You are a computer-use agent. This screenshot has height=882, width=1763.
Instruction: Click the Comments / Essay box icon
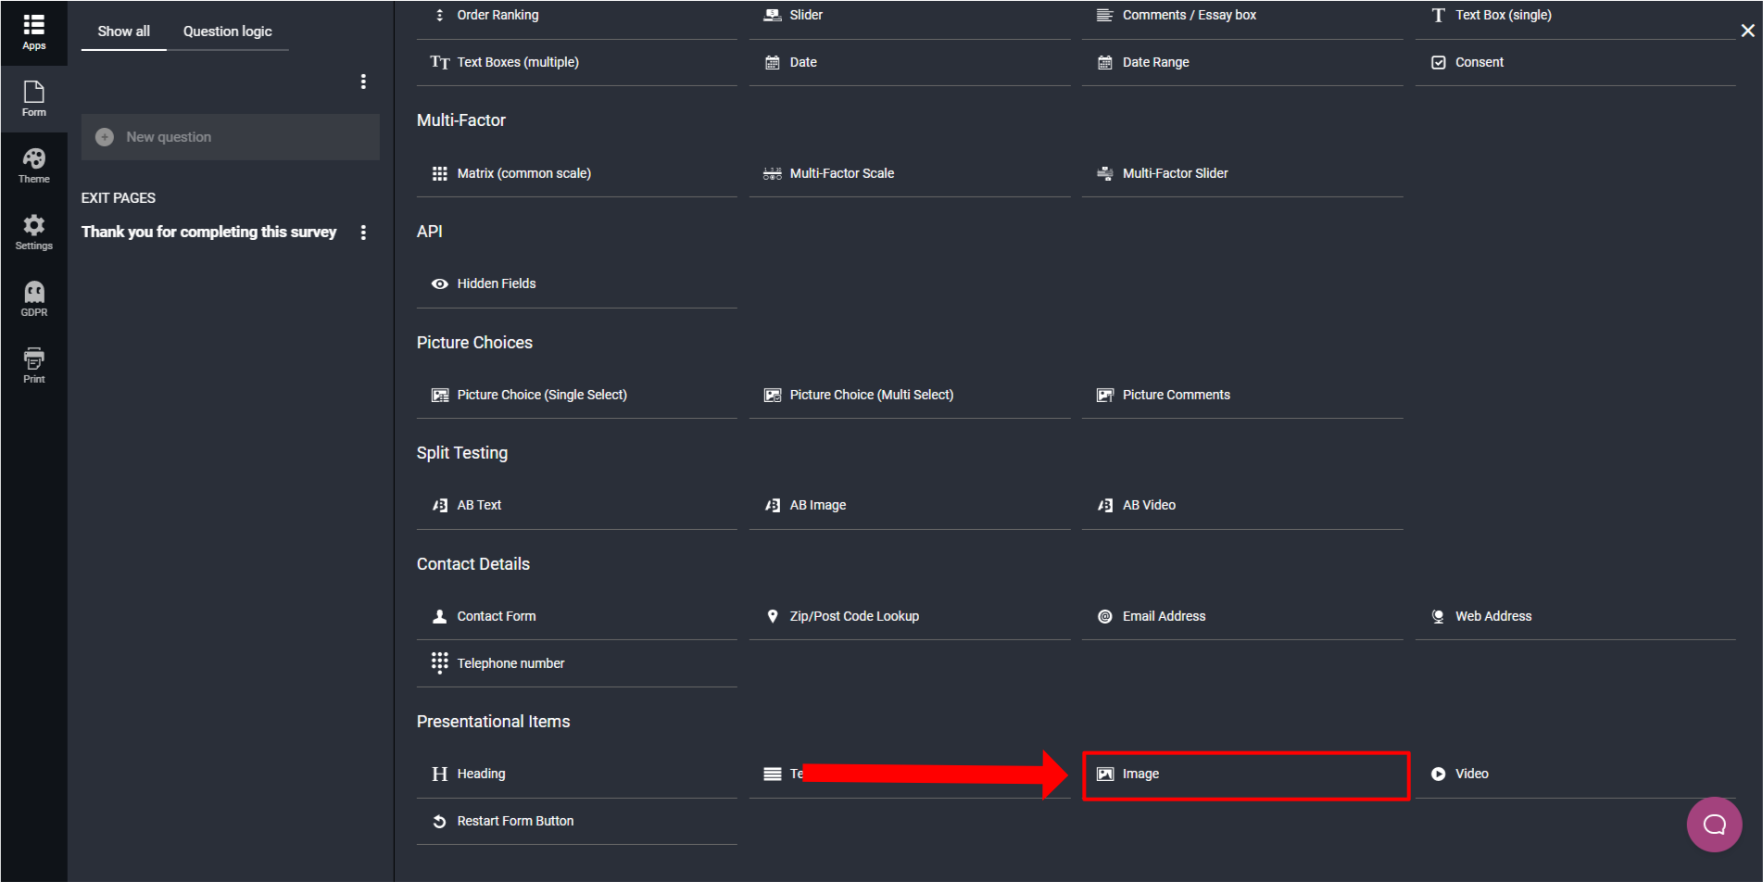(x=1104, y=15)
